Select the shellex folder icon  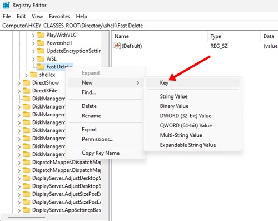click(33, 75)
